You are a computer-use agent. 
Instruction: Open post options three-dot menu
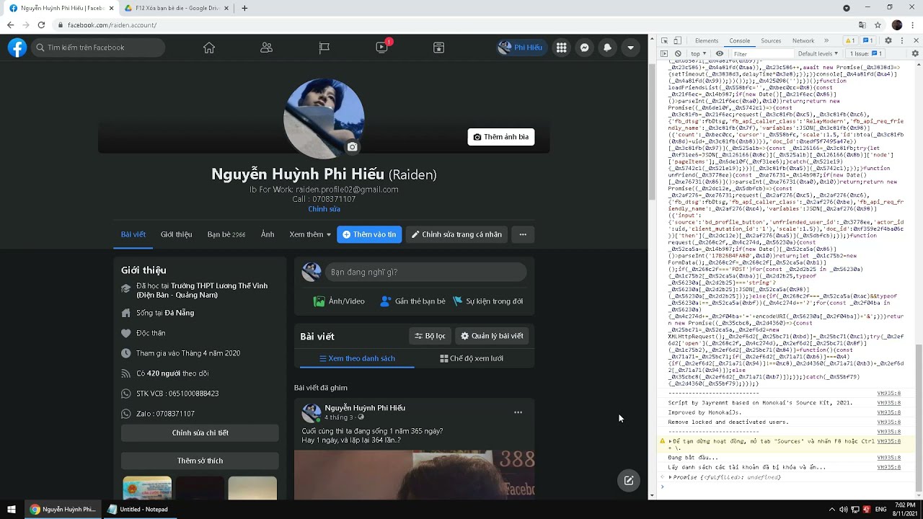(x=518, y=412)
